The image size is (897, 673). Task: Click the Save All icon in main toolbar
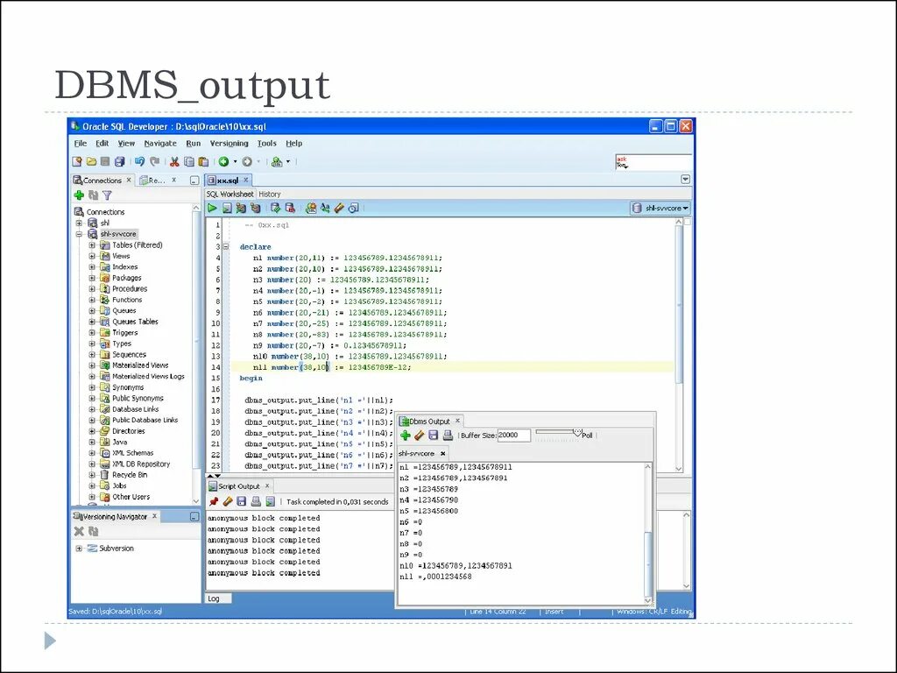pos(119,162)
